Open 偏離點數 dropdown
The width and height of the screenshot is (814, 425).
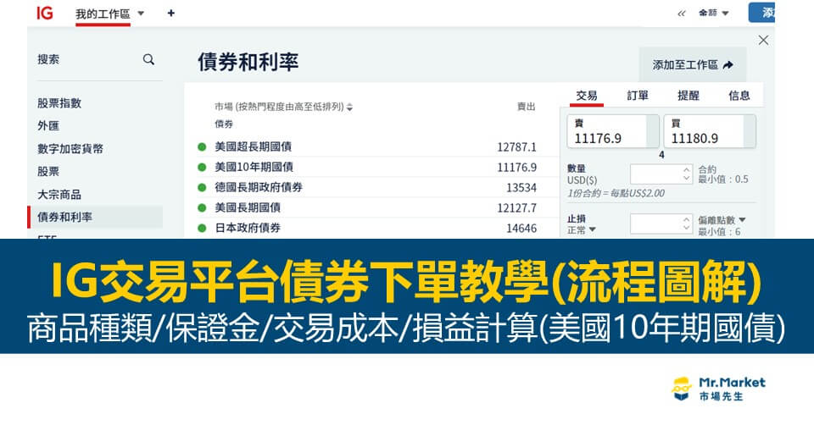(x=722, y=220)
